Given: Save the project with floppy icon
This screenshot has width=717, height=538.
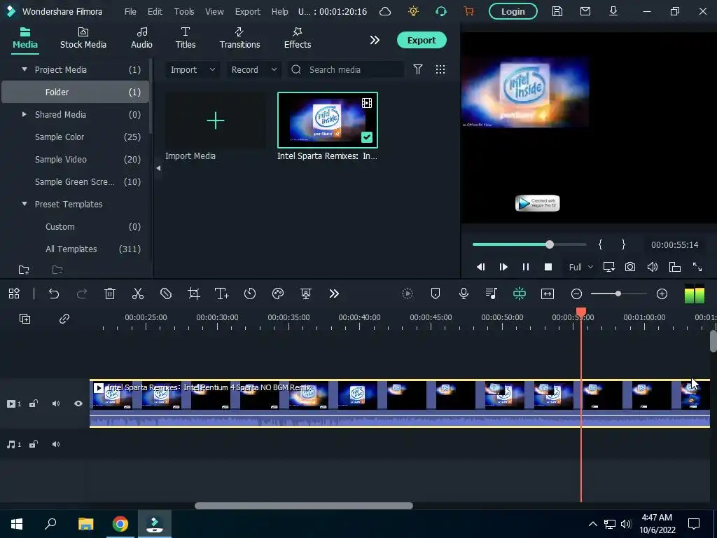Looking at the screenshot, I should pyautogui.click(x=557, y=11).
